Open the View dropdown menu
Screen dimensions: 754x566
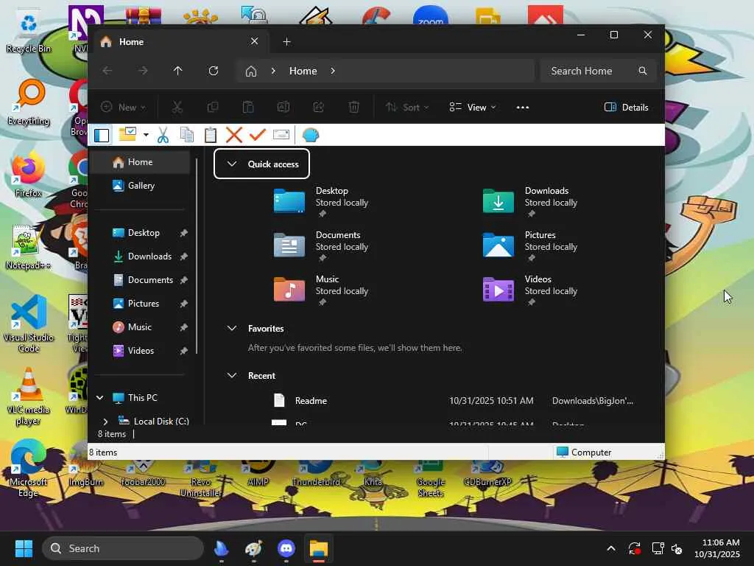click(472, 108)
